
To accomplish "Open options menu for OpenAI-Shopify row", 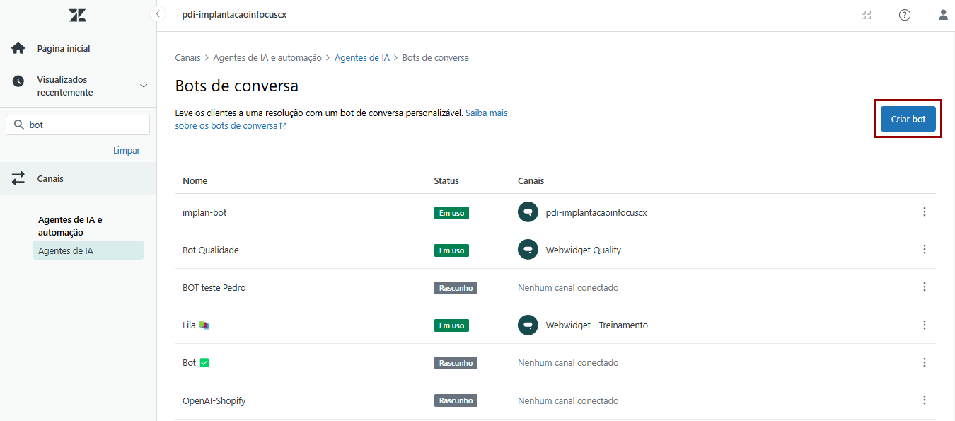I will point(924,400).
